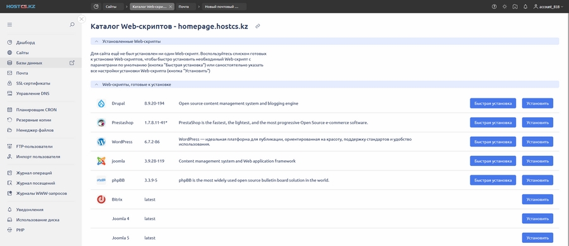Open the help question mark icon
The width and height of the screenshot is (569, 246).
(x=494, y=6)
